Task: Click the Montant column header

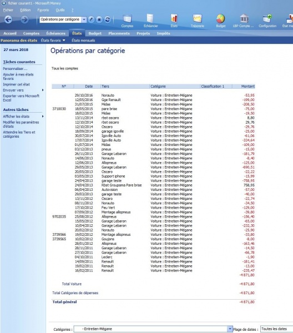Action: (x=244, y=86)
